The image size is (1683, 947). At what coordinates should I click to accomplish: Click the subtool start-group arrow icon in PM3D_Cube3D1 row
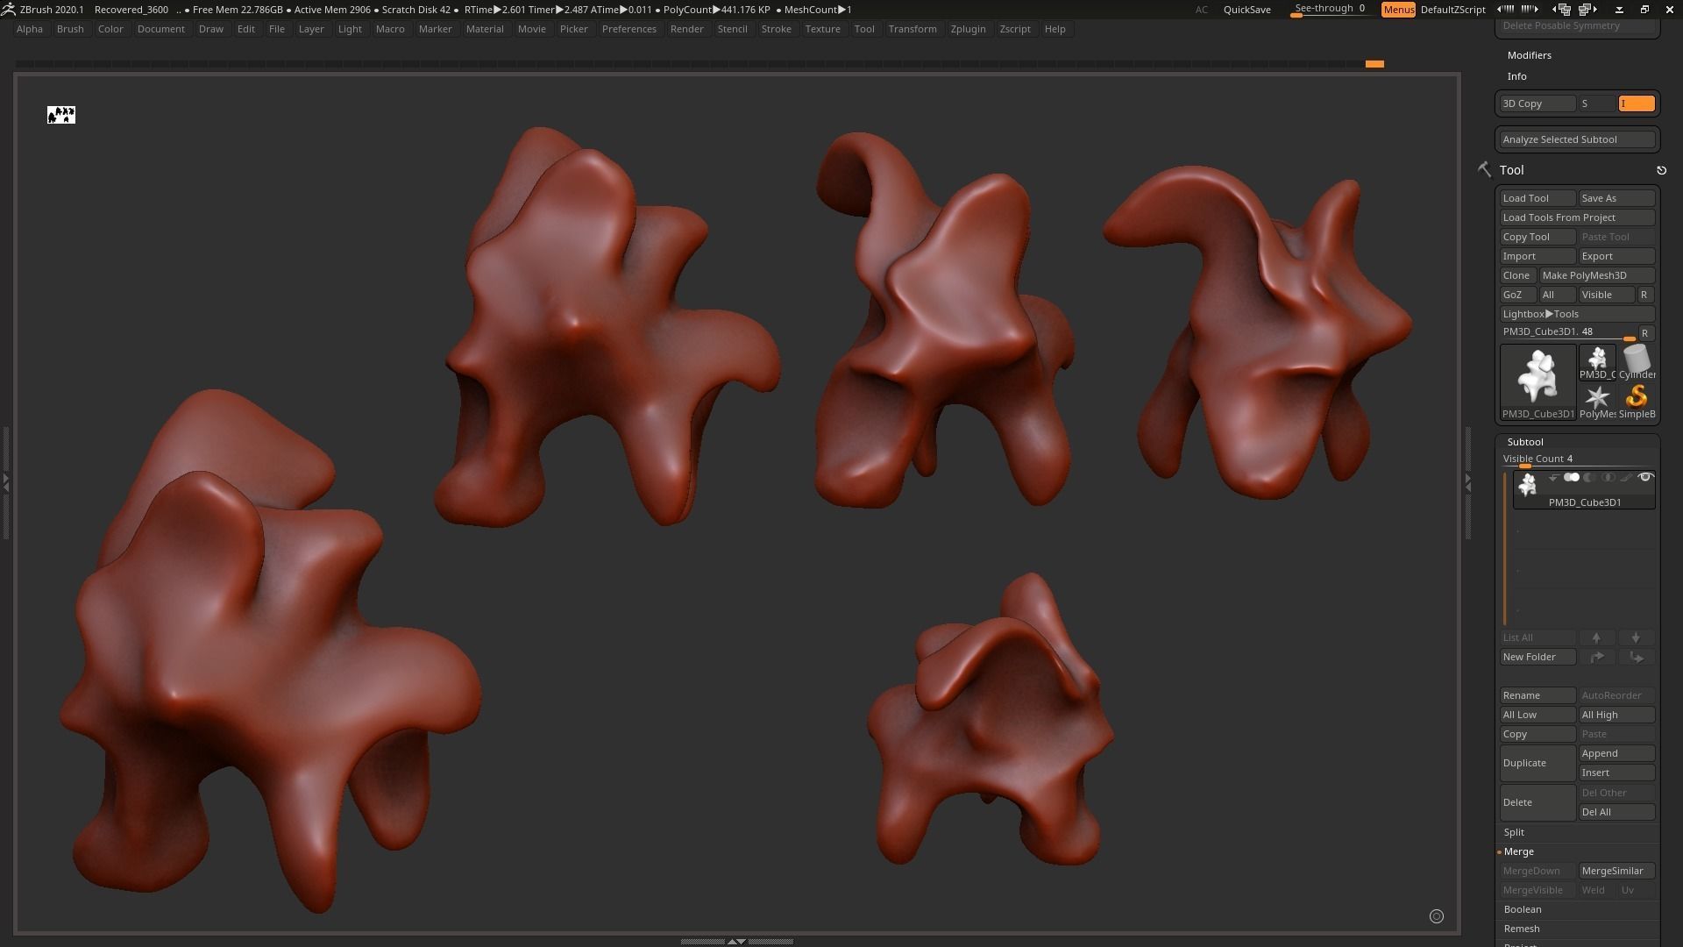click(x=1553, y=478)
